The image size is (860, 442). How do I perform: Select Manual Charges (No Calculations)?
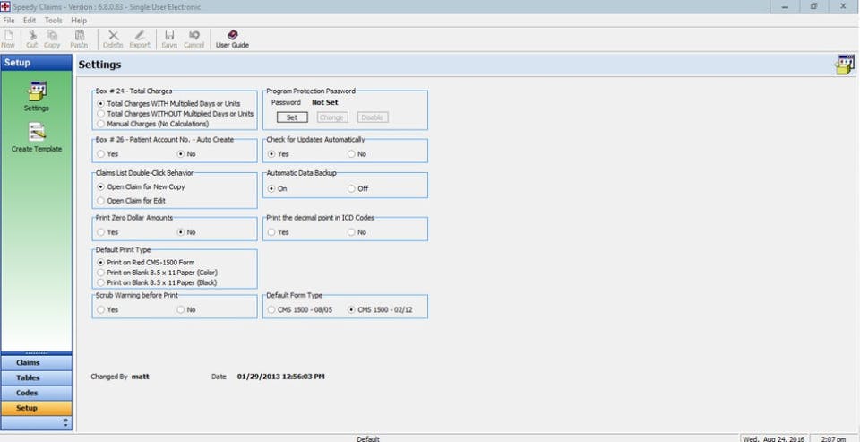[x=100, y=124]
